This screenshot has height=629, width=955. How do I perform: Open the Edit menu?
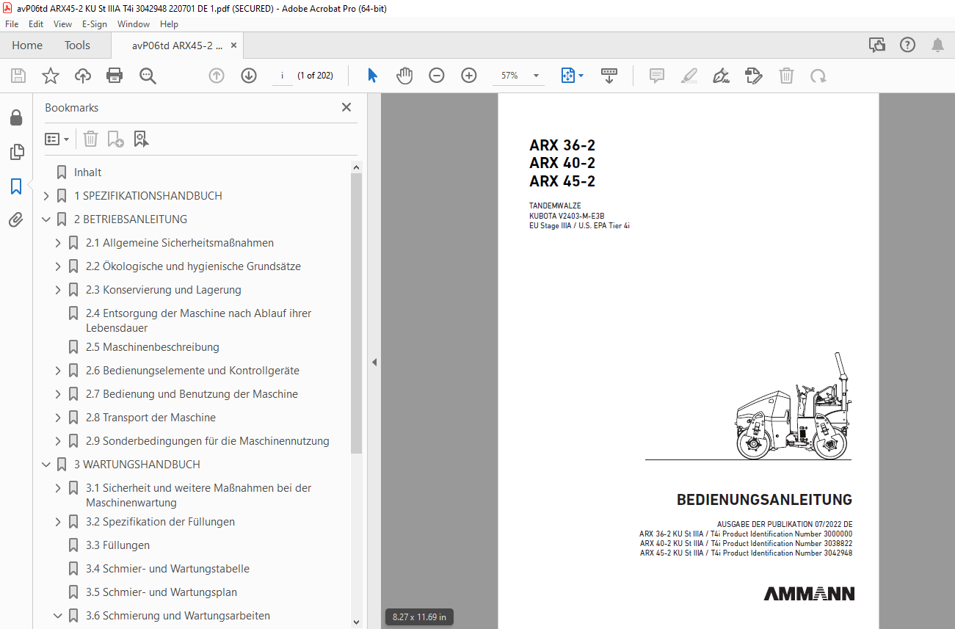[x=36, y=24]
